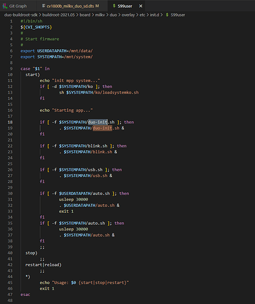Click line number 18 in gutter

click(10, 122)
